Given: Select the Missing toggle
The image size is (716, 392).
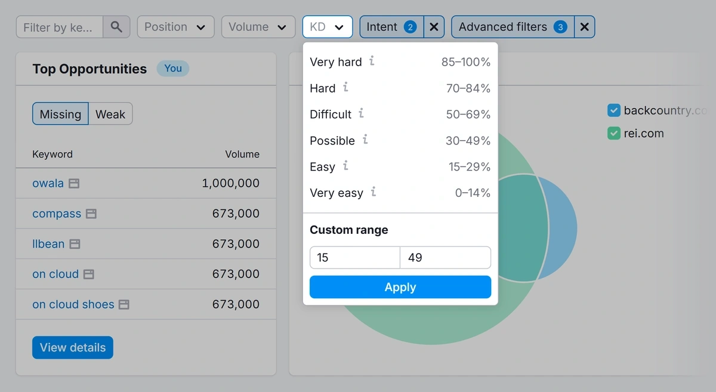Looking at the screenshot, I should (x=60, y=114).
